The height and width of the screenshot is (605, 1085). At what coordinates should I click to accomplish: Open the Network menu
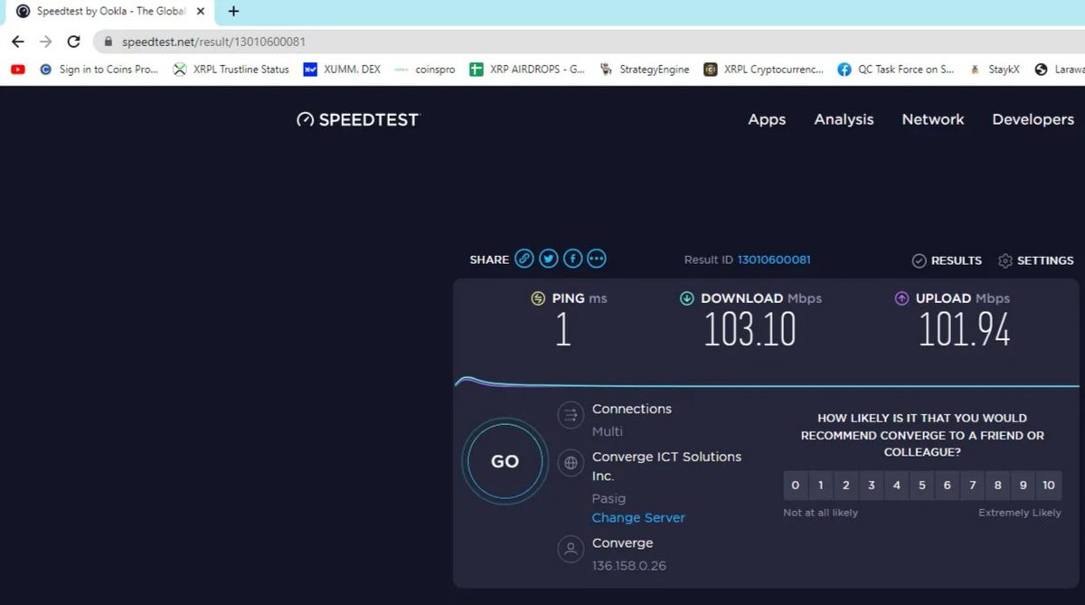click(x=933, y=119)
